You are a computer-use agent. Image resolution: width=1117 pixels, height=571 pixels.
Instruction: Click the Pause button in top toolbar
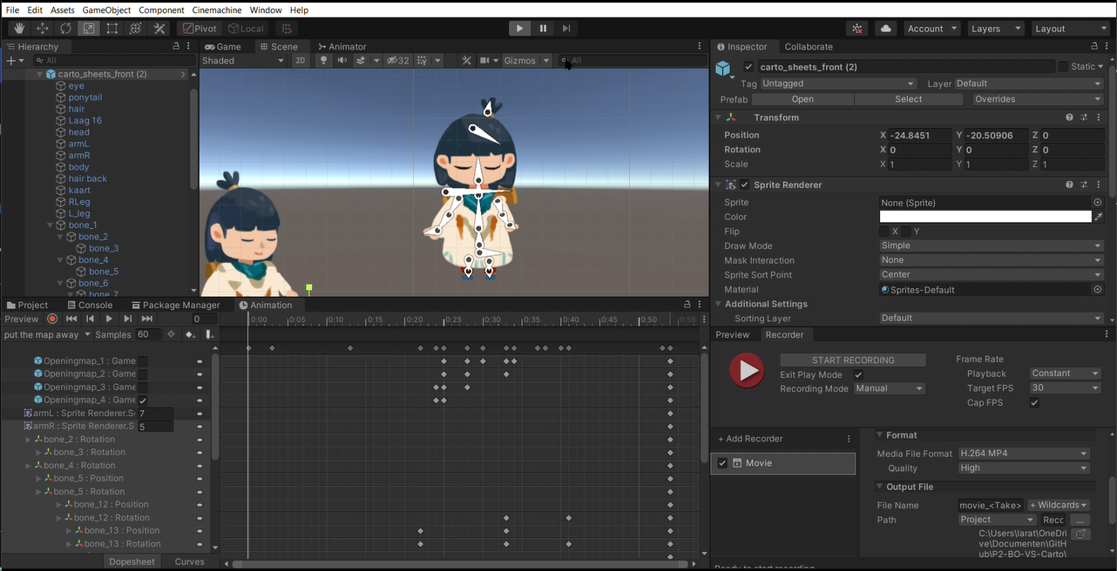pos(543,29)
